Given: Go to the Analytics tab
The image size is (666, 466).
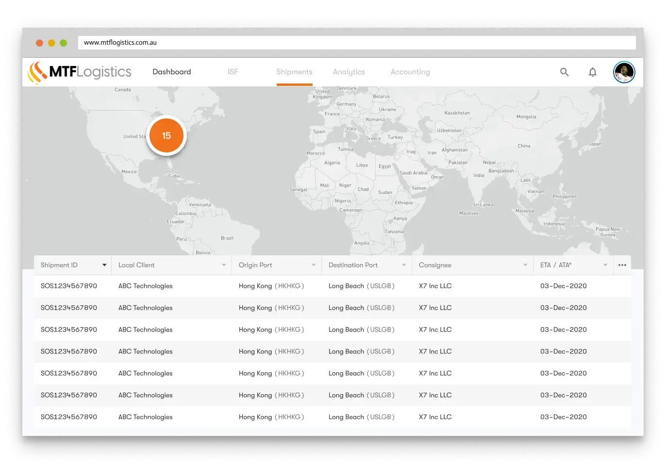Looking at the screenshot, I should pyautogui.click(x=349, y=72).
